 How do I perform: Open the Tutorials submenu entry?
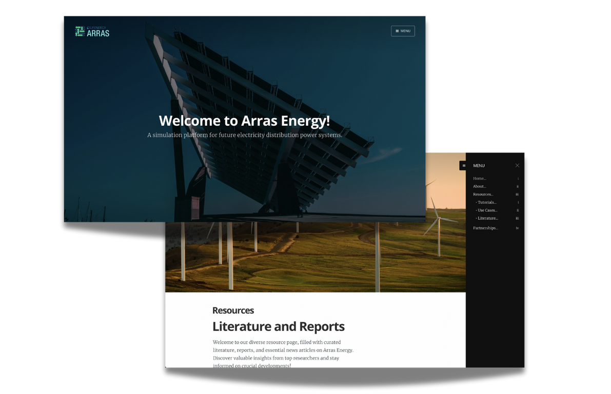487,203
